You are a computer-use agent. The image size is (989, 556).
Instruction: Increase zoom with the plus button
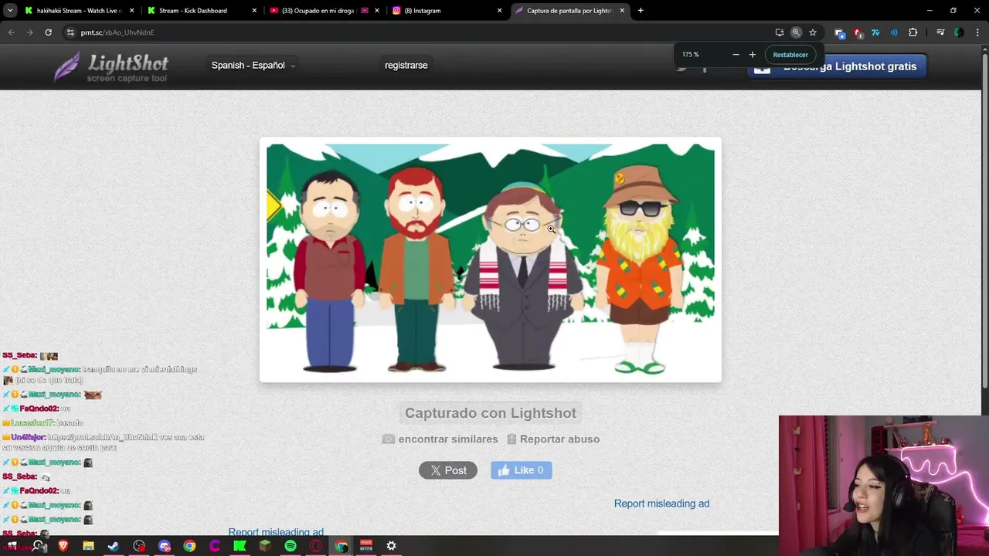tap(753, 55)
